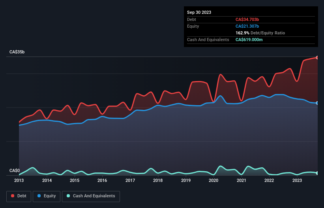Click the Equity row label in tooltip

tap(193, 26)
